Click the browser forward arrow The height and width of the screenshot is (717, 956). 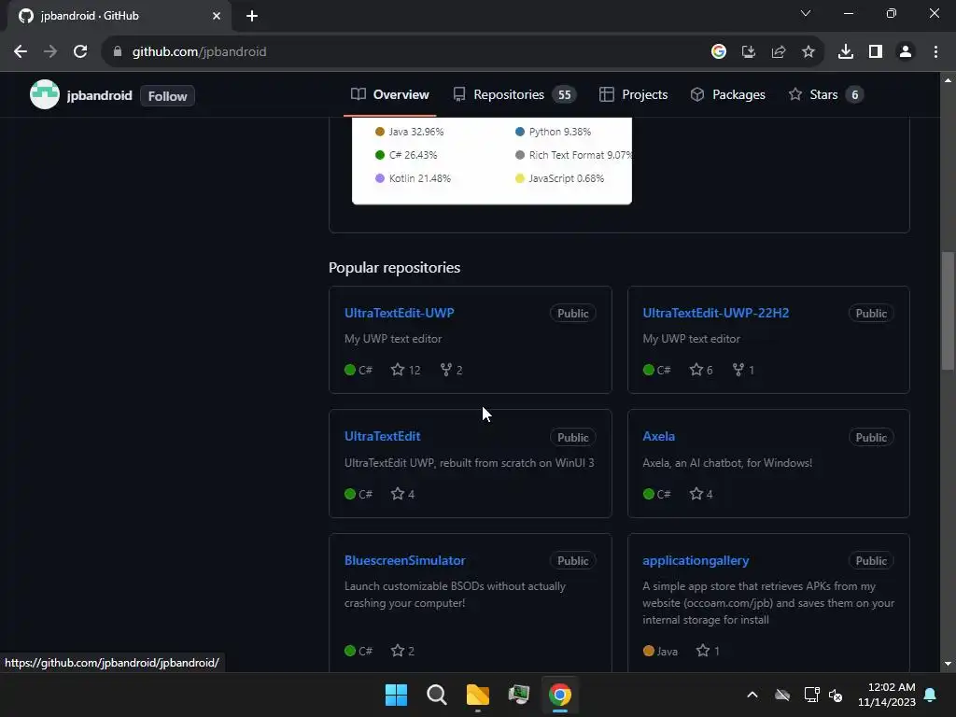50,52
